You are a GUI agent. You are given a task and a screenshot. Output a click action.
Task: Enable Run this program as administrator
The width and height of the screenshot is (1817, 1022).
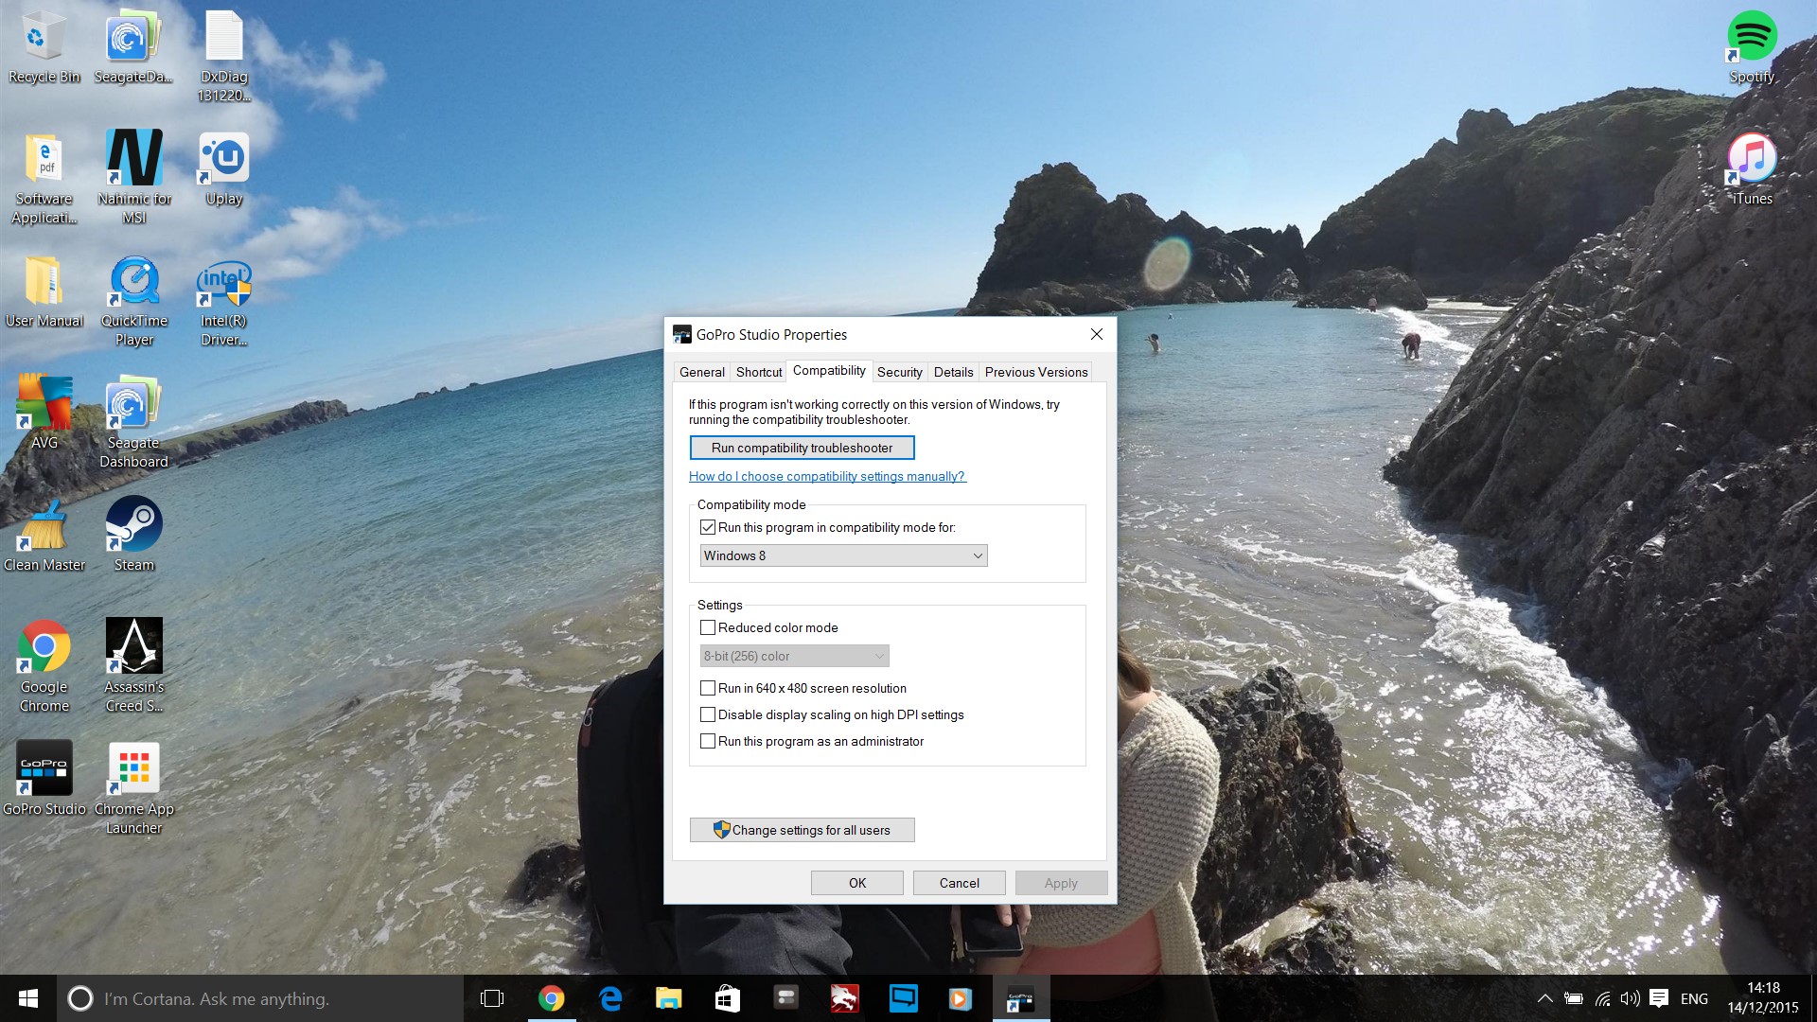[706, 741]
